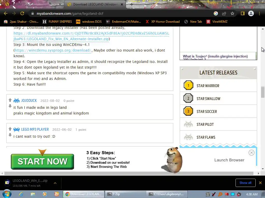Open STAR SOCCER in latest releases
This screenshot has width=265, height=198.
(x=218, y=111)
